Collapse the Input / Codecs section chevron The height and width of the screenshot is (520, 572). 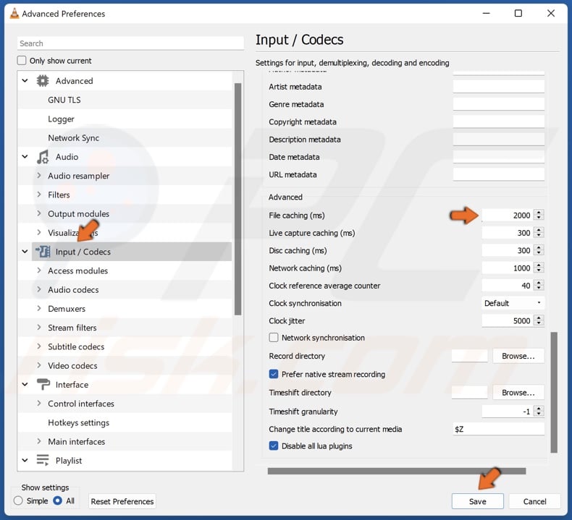(x=25, y=252)
